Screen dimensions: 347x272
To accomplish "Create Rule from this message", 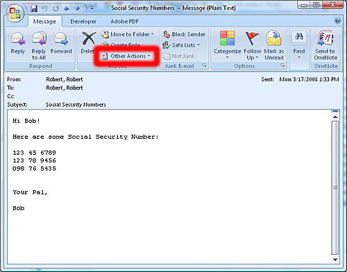I will pyautogui.click(x=121, y=44).
